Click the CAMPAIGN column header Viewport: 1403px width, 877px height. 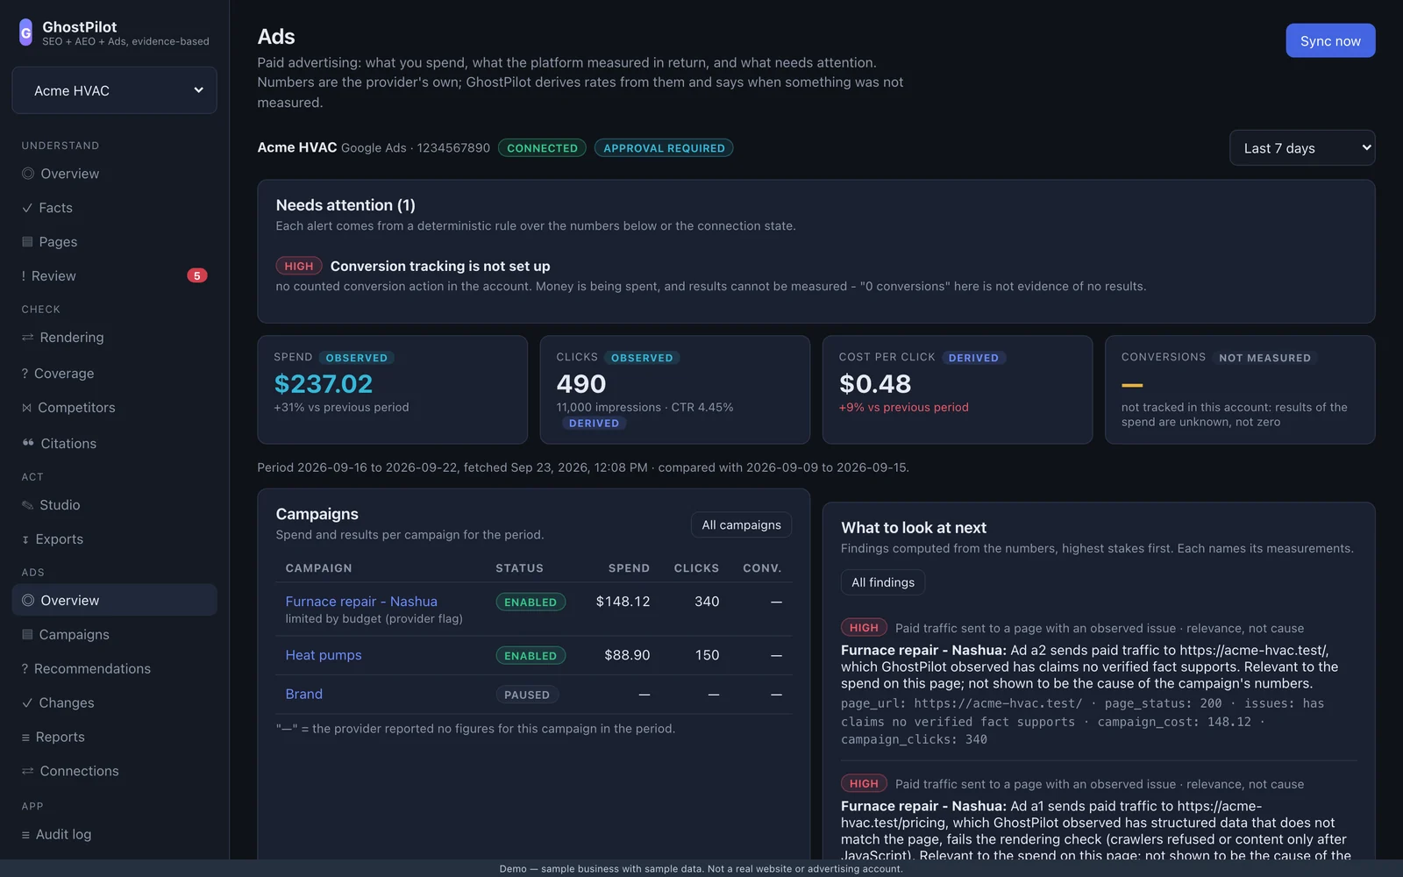point(318,568)
